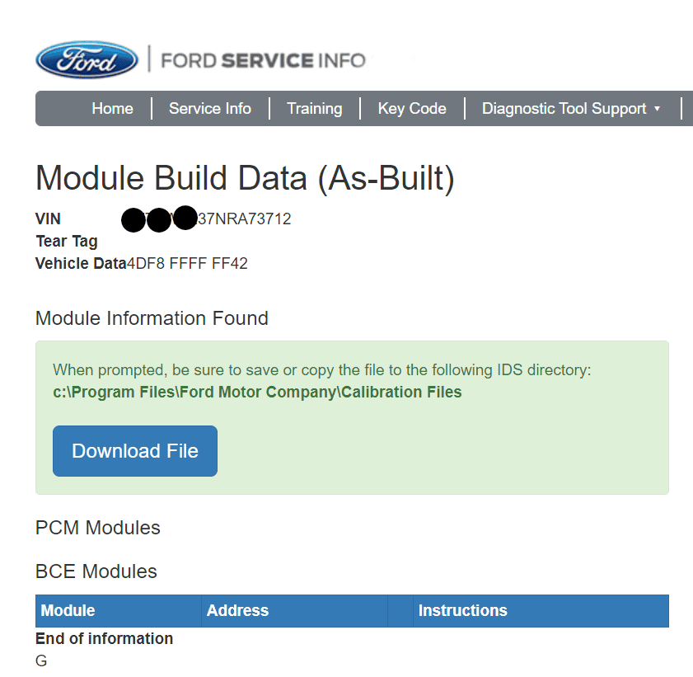Click the BCE Modules section heading
Viewport: 693px width, 677px height.
(96, 571)
